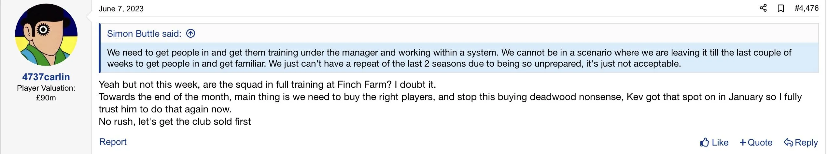Viewport: 828px width, 154px height.
Task: Open the 4737carlin username profile link
Action: (46, 77)
